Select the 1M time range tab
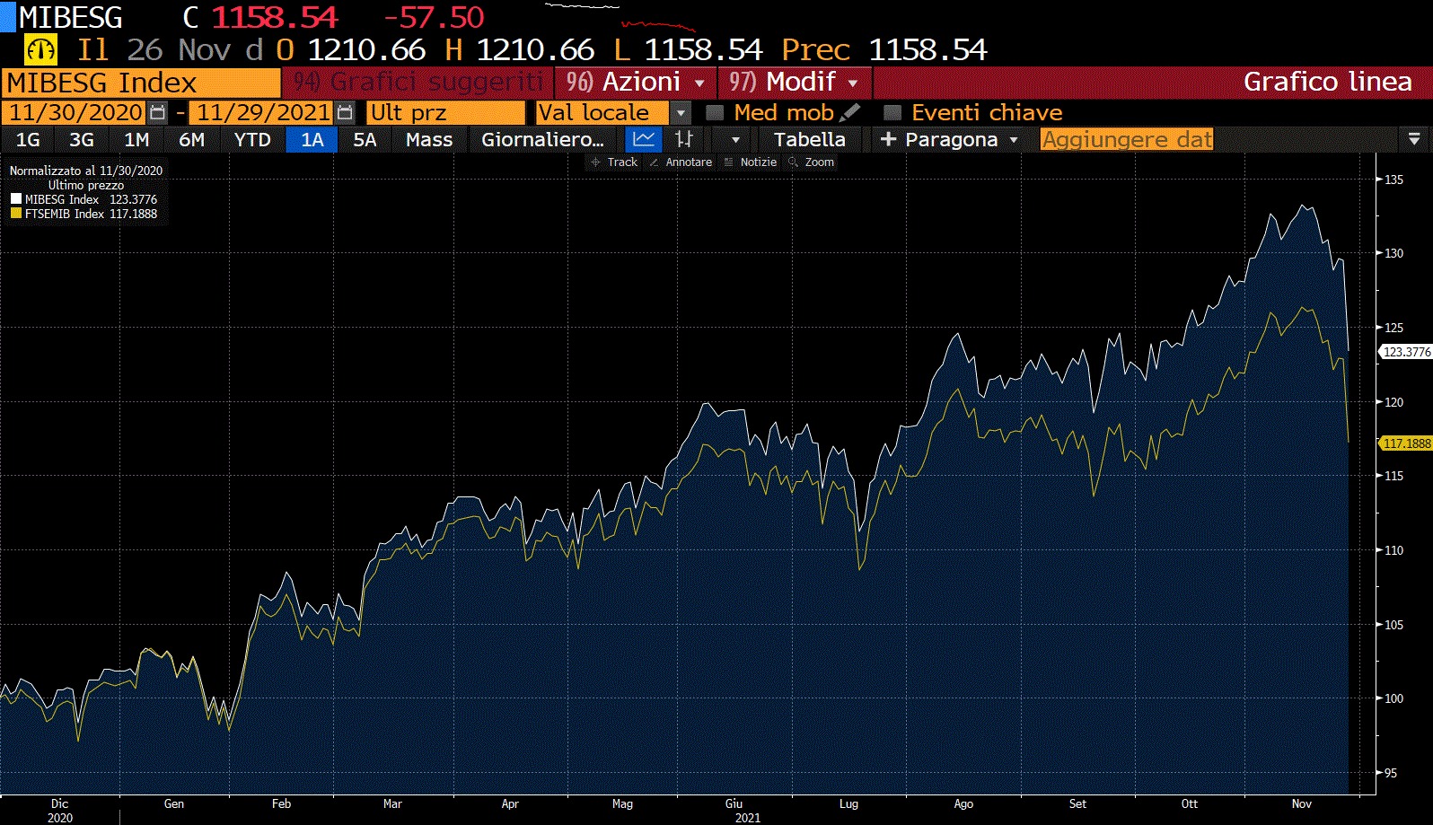The height and width of the screenshot is (825, 1433). (136, 139)
